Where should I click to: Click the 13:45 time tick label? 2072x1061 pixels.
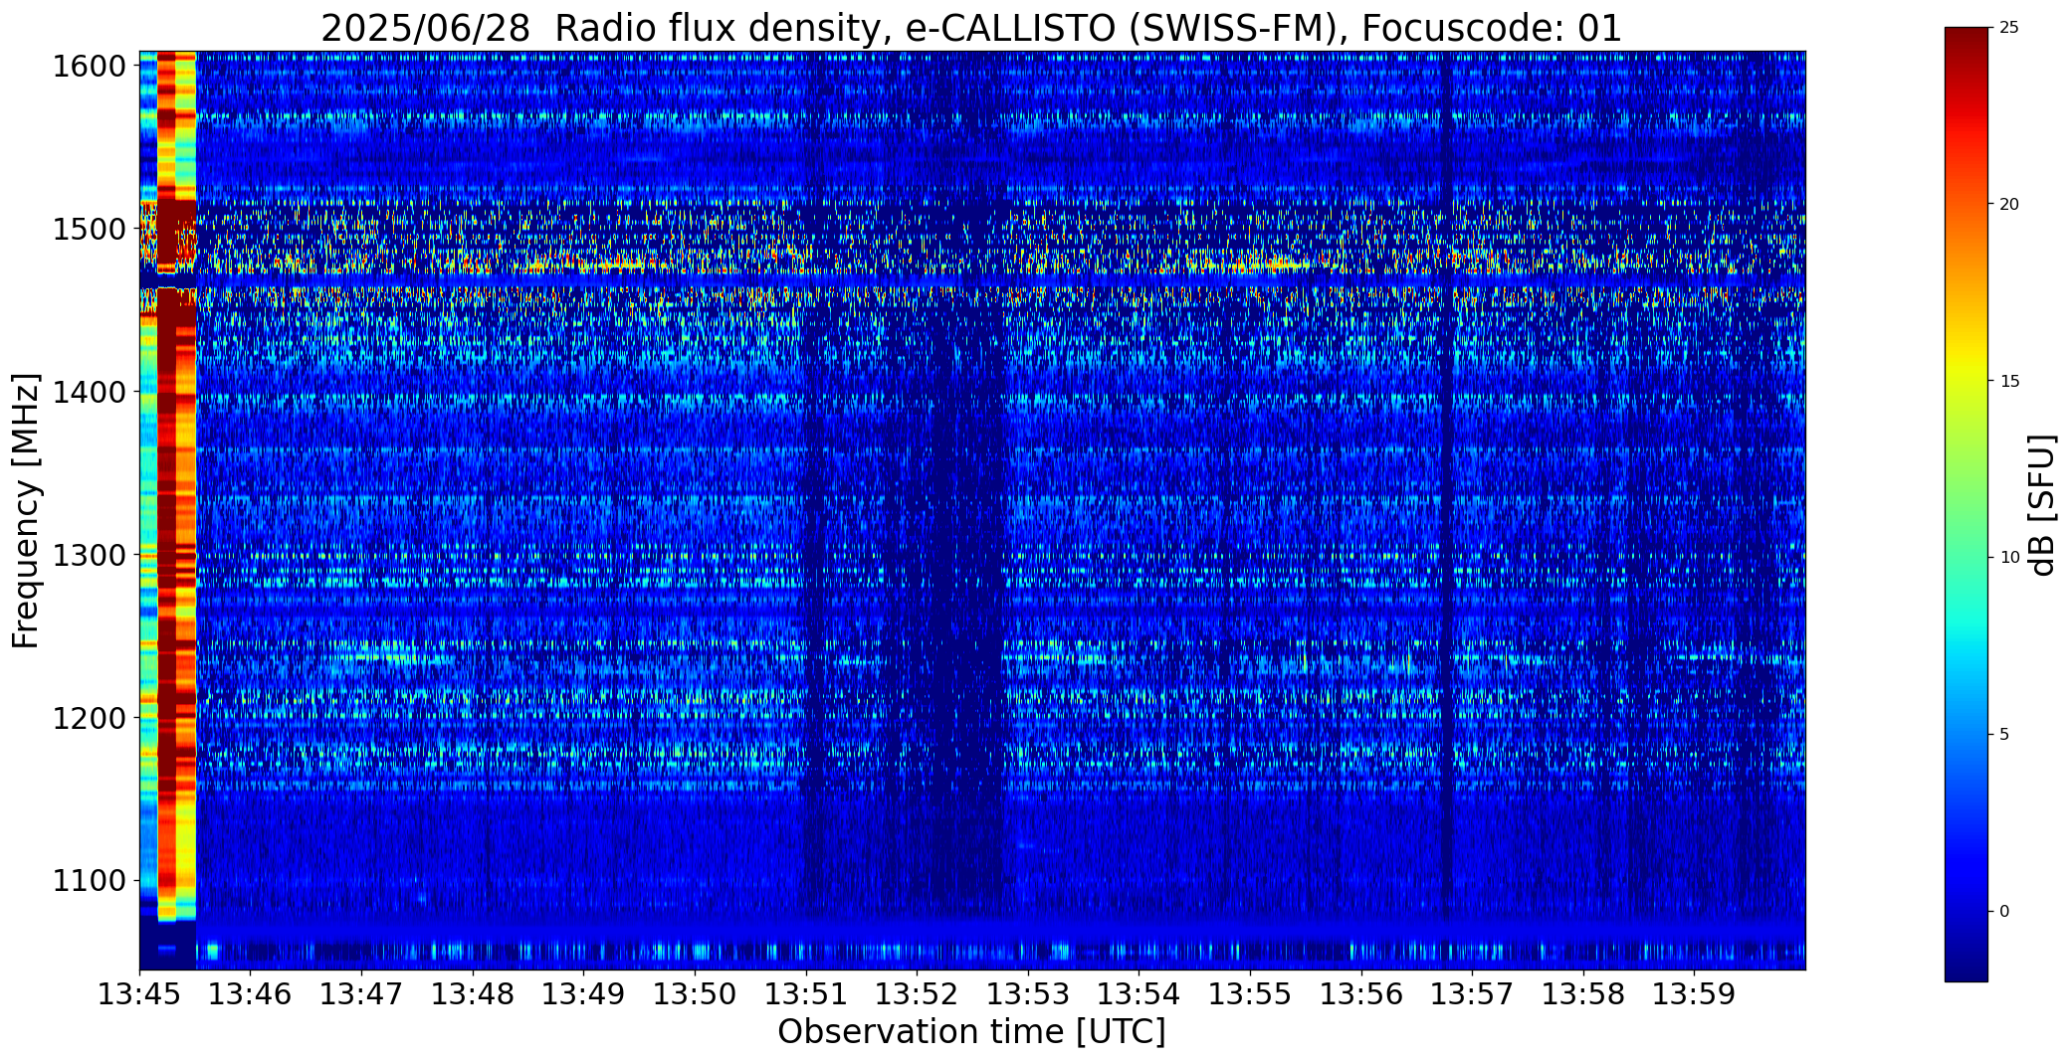(x=139, y=994)
